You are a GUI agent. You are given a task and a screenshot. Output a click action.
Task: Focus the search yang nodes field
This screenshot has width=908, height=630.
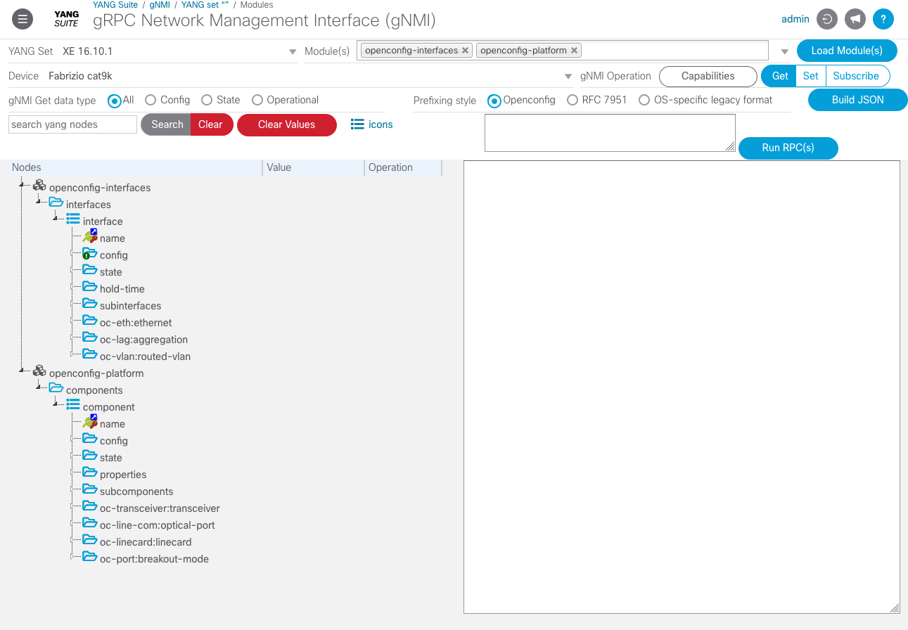pyautogui.click(x=72, y=124)
